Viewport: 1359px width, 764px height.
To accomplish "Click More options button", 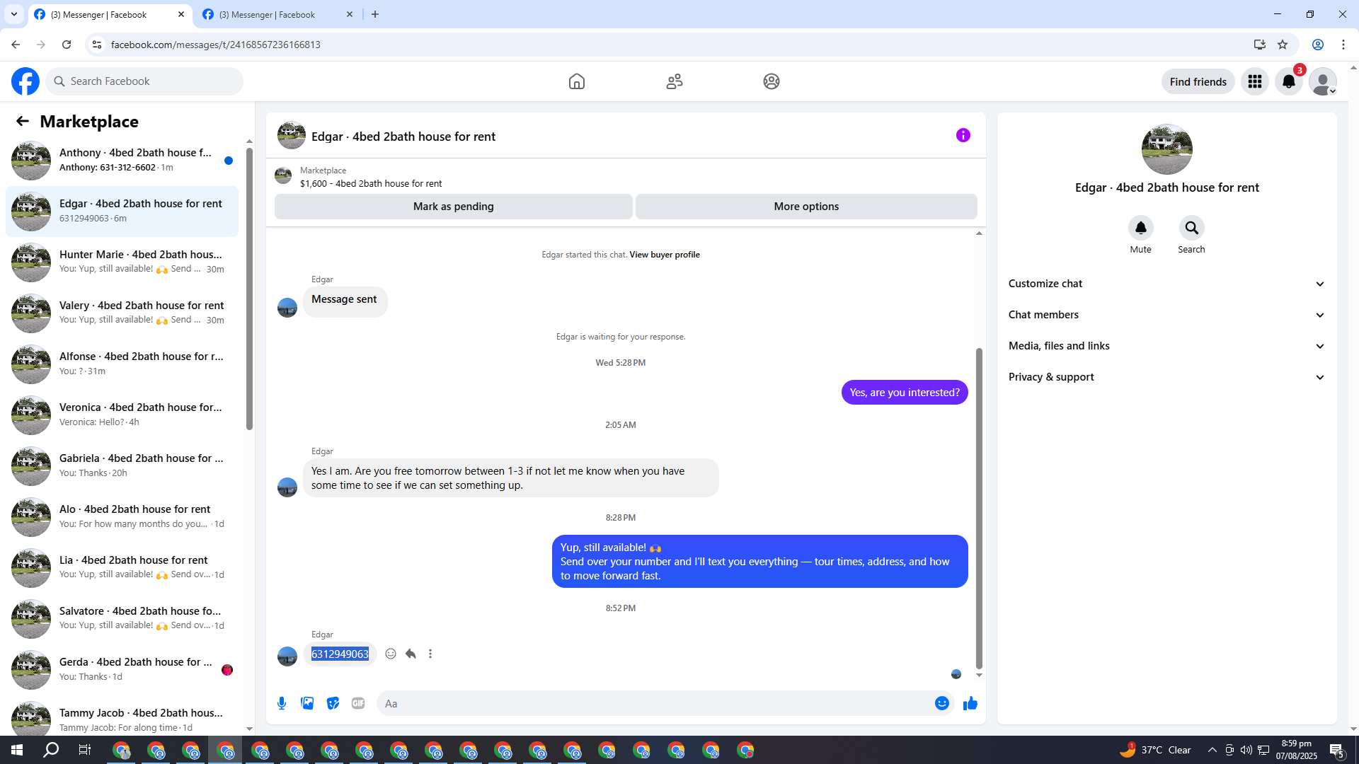I will point(806,207).
